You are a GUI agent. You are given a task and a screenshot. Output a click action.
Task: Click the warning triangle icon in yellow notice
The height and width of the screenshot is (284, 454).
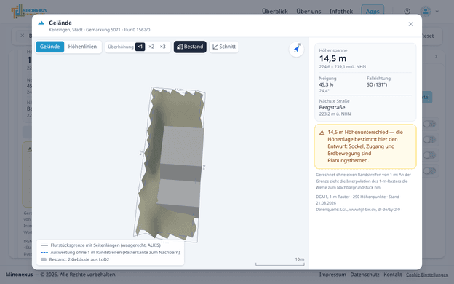coord(322,133)
